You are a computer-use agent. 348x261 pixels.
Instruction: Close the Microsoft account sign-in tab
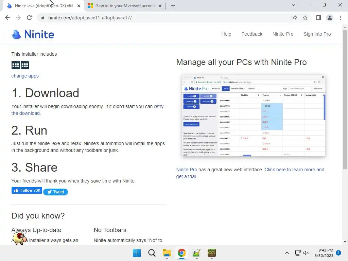pyautogui.click(x=160, y=6)
